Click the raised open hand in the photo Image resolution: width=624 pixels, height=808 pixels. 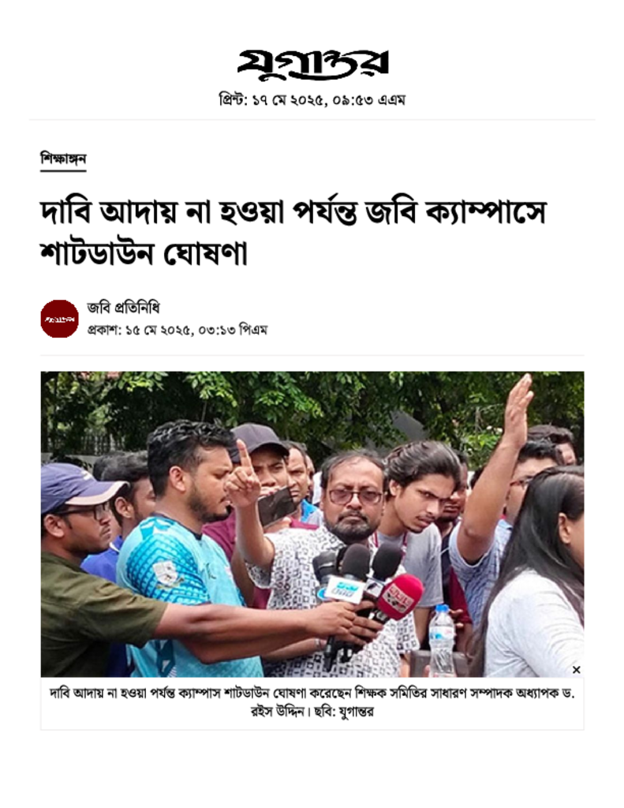click(x=518, y=410)
